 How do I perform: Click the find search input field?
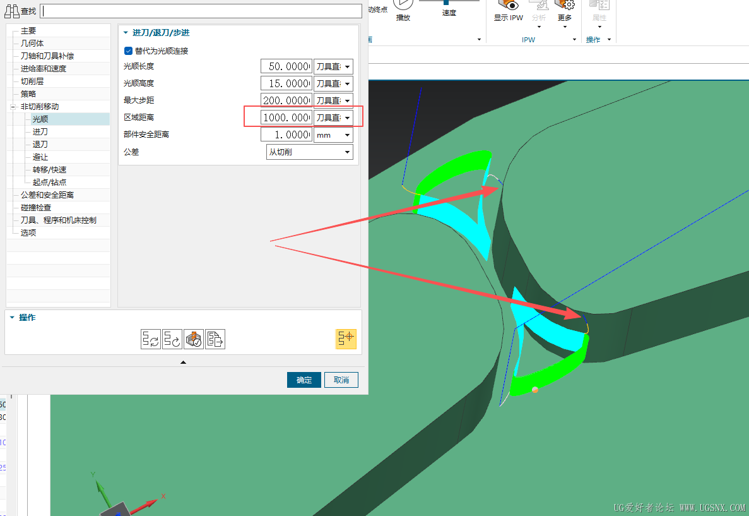[201, 11]
